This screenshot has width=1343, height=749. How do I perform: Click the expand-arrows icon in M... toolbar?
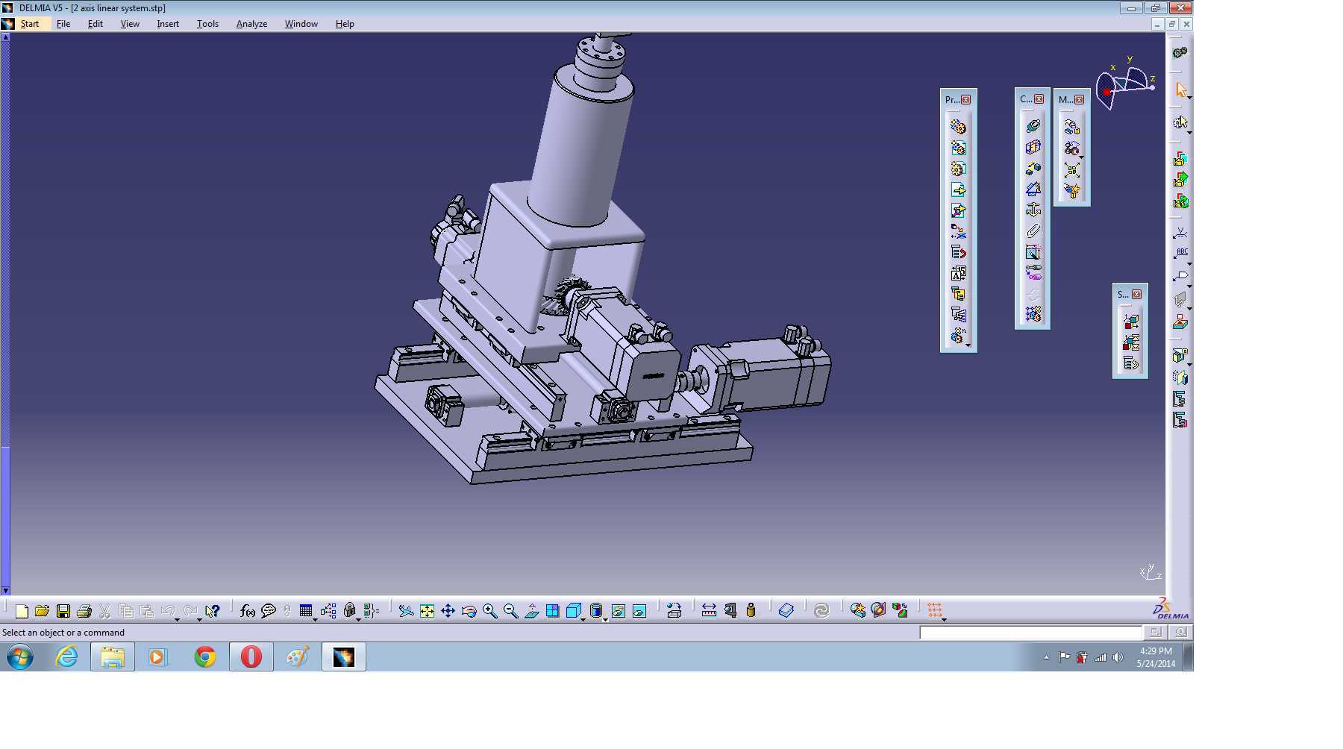1072,169
